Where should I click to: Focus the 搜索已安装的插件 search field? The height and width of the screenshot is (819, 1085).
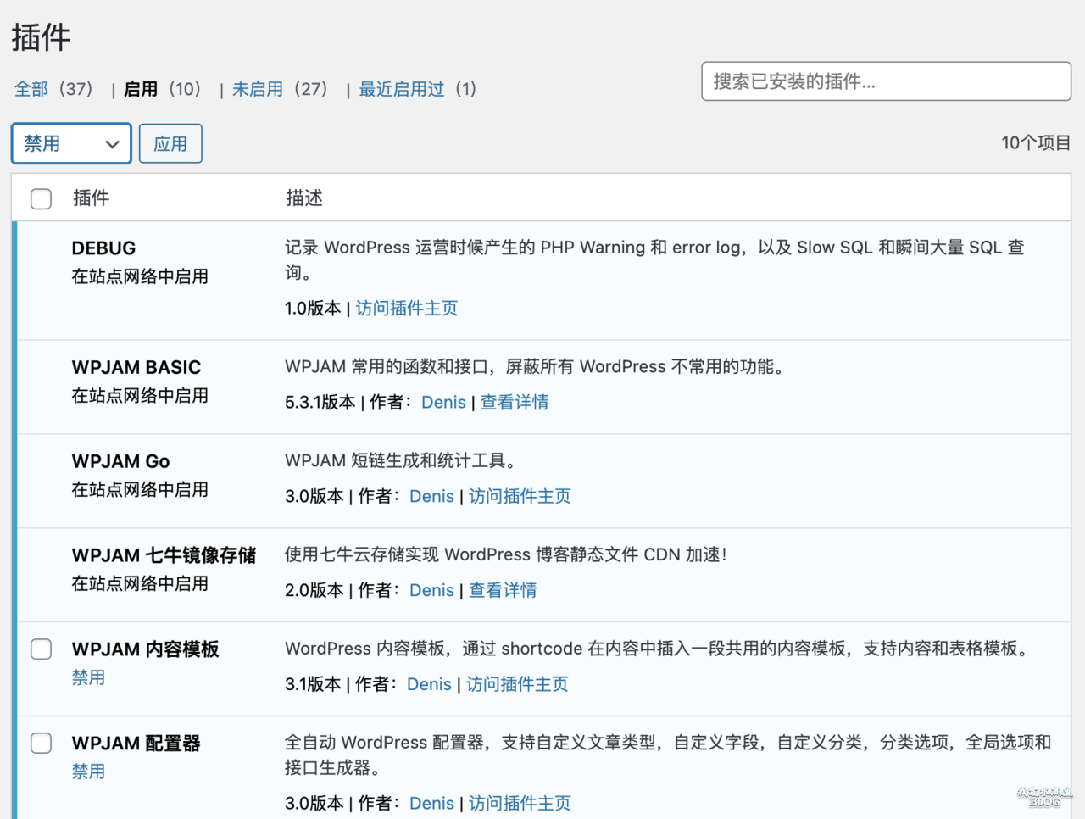pyautogui.click(x=886, y=81)
